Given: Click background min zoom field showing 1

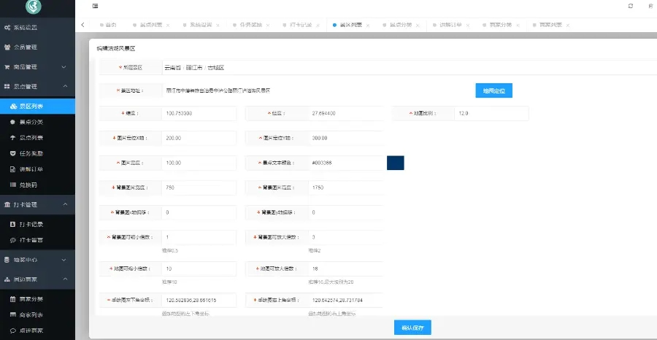Looking at the screenshot, I should click(199, 237).
